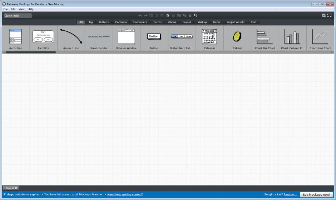The image size is (336, 200).
Task: Switch to the Text category
Action: coord(253,22)
